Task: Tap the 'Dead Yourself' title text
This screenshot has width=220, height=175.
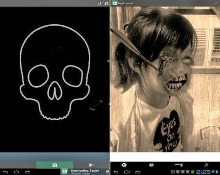Action: (126, 4)
